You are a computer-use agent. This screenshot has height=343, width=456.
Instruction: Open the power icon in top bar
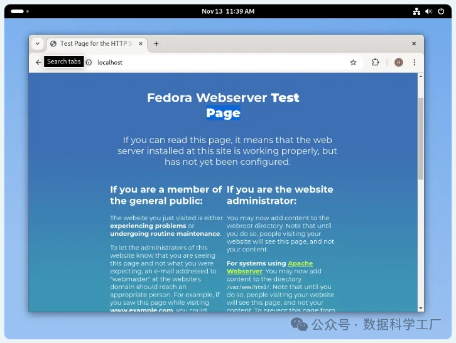441,11
